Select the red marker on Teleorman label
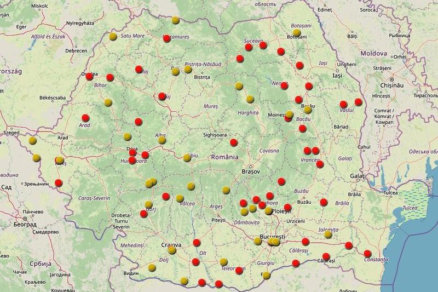The width and height of the screenshot is (438, 292). click(x=239, y=270)
